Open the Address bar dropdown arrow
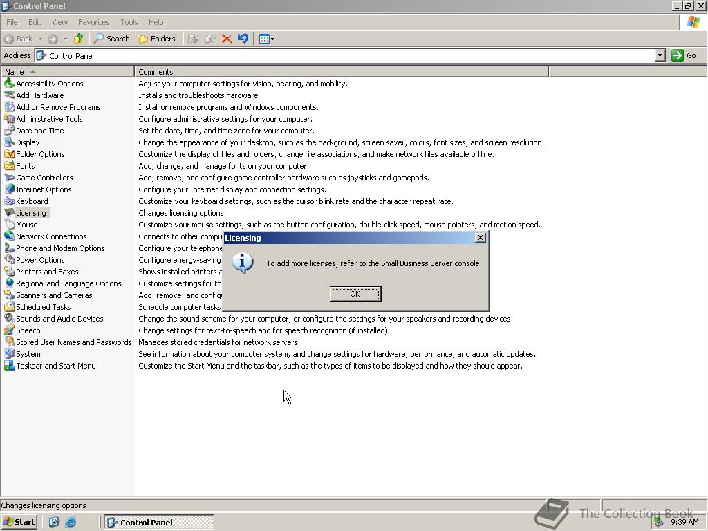The image size is (708, 531). tap(660, 55)
